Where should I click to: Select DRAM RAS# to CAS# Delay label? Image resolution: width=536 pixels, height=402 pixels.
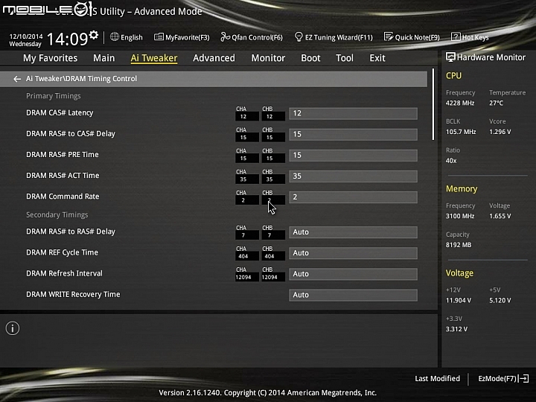71,134
